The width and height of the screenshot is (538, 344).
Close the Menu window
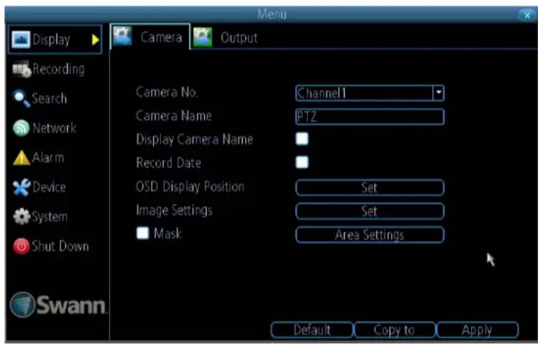click(x=527, y=15)
